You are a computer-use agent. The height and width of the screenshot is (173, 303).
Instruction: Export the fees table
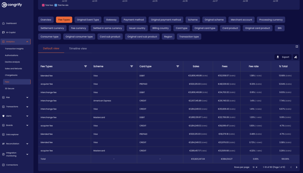click(283, 57)
